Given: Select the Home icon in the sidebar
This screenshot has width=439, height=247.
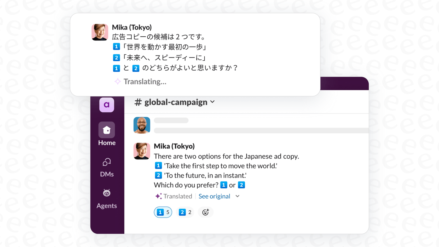Looking at the screenshot, I should pyautogui.click(x=106, y=130).
